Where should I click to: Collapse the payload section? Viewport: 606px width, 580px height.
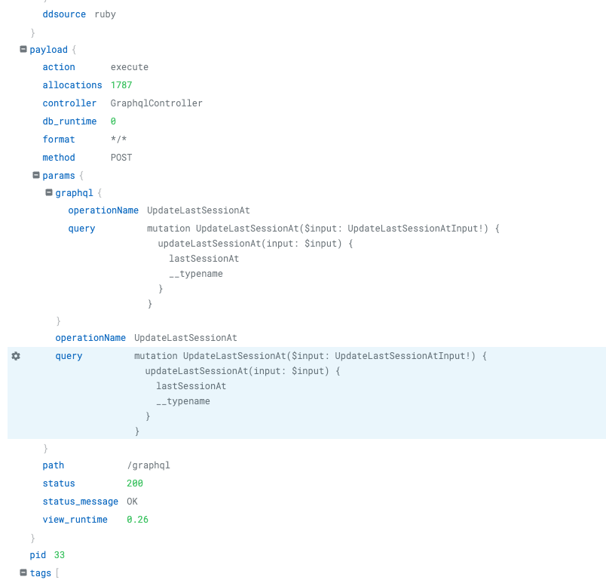coord(23,49)
